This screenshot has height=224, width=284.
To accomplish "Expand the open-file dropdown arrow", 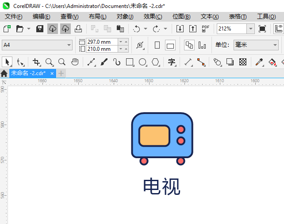I will [29, 29].
